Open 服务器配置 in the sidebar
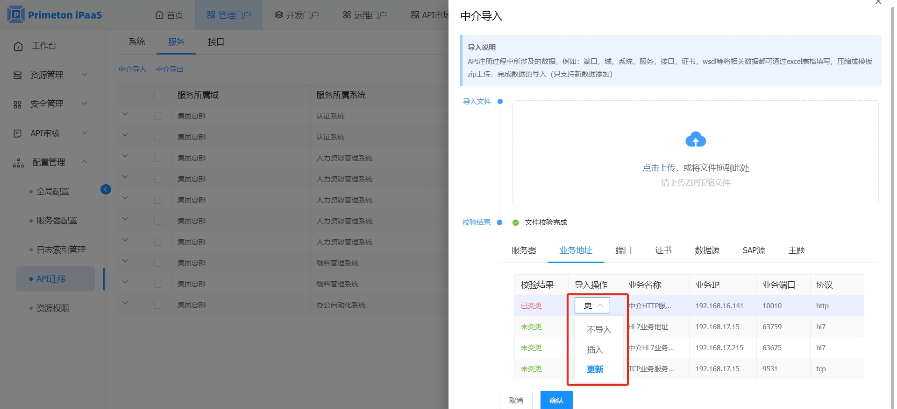Image resolution: width=897 pixels, height=409 pixels. click(57, 221)
